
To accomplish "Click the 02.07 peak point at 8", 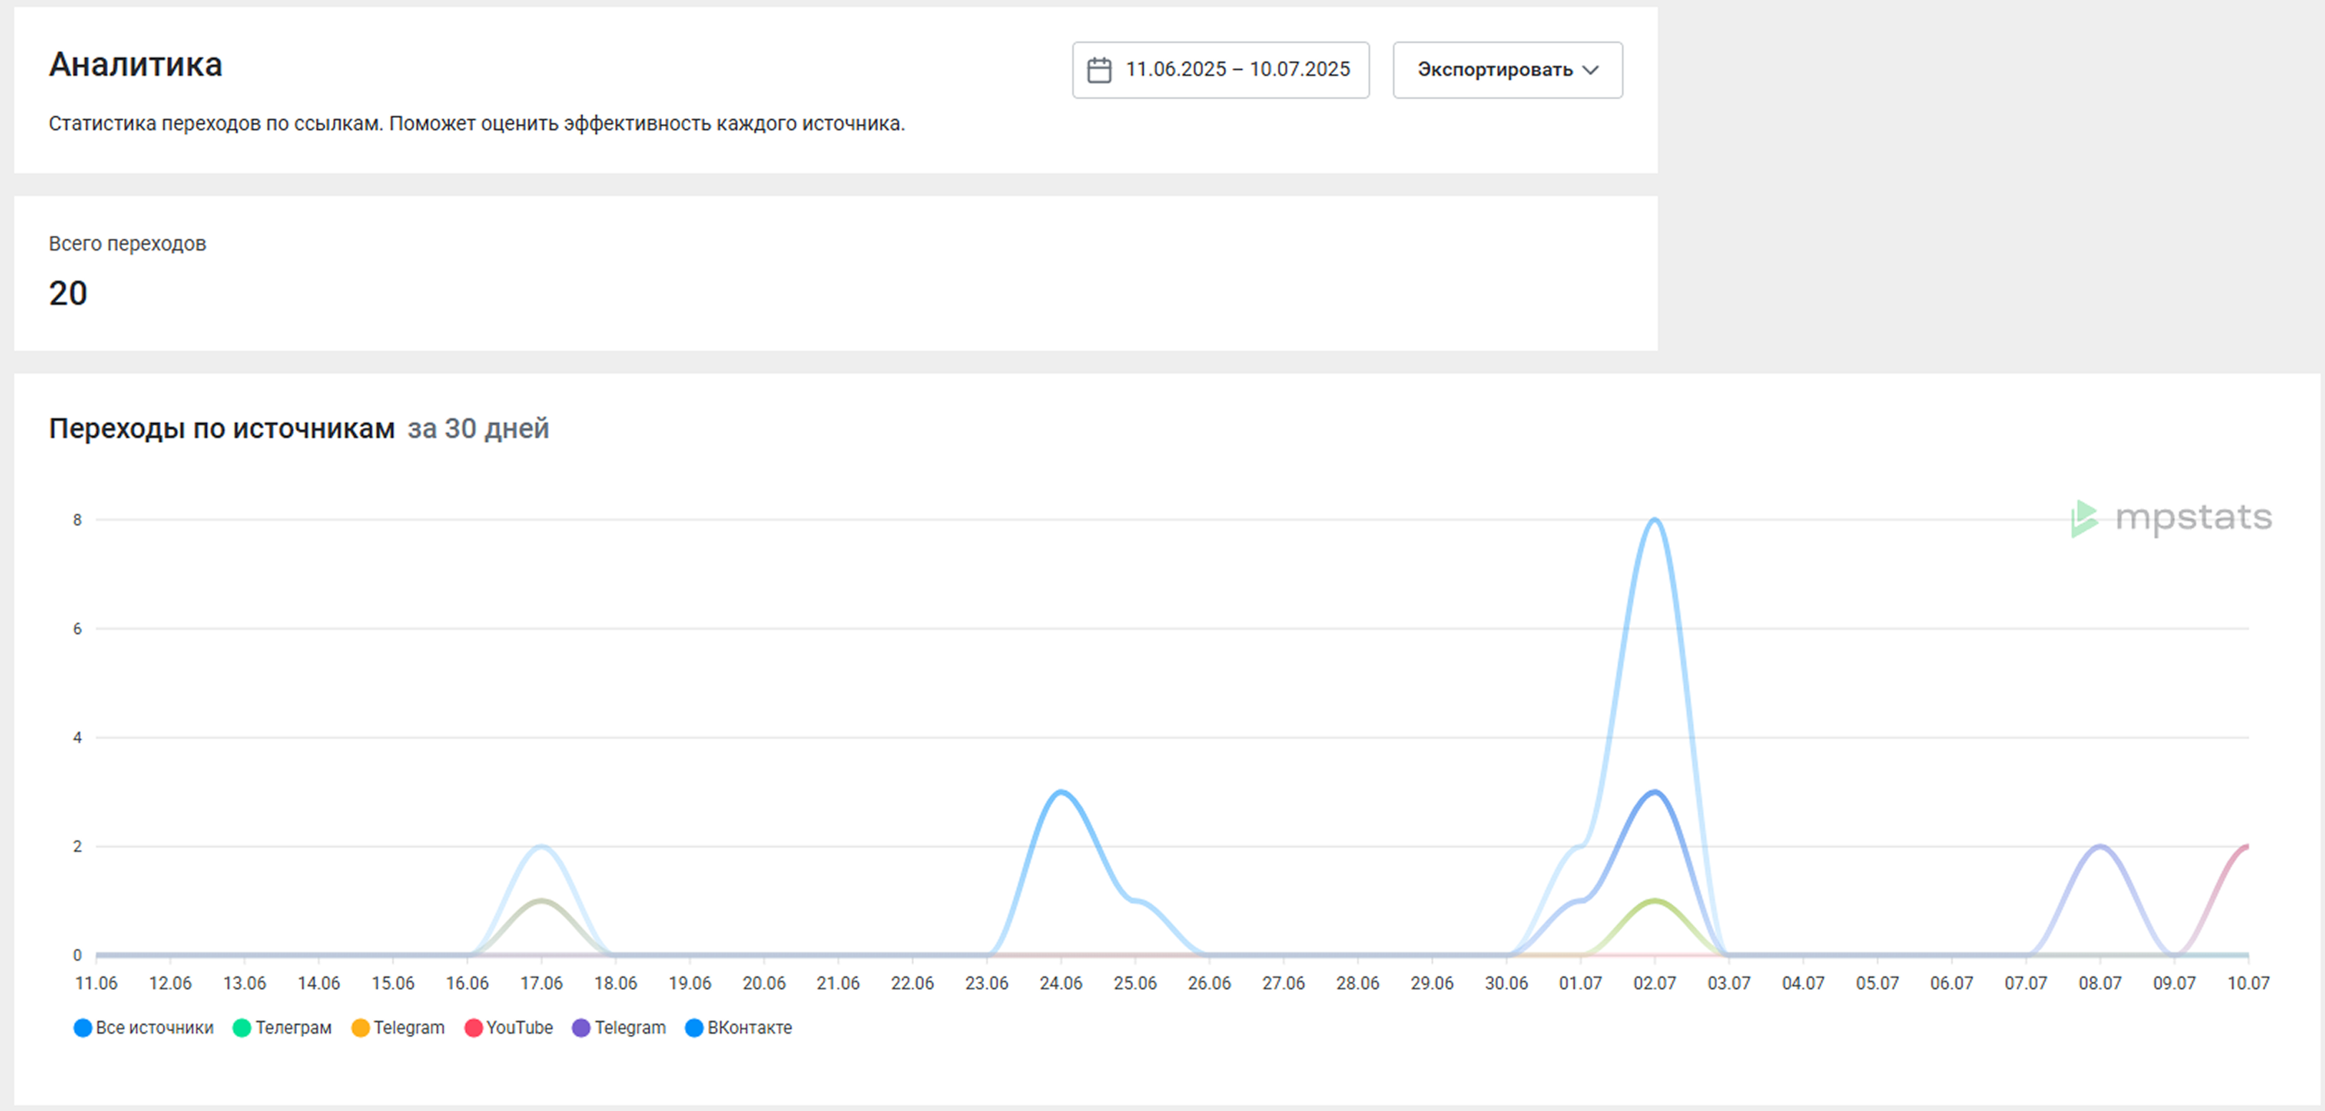I will 1654,520.
